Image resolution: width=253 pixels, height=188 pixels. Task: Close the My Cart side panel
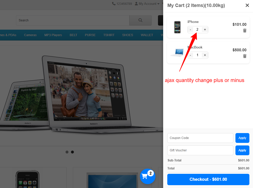247,5
